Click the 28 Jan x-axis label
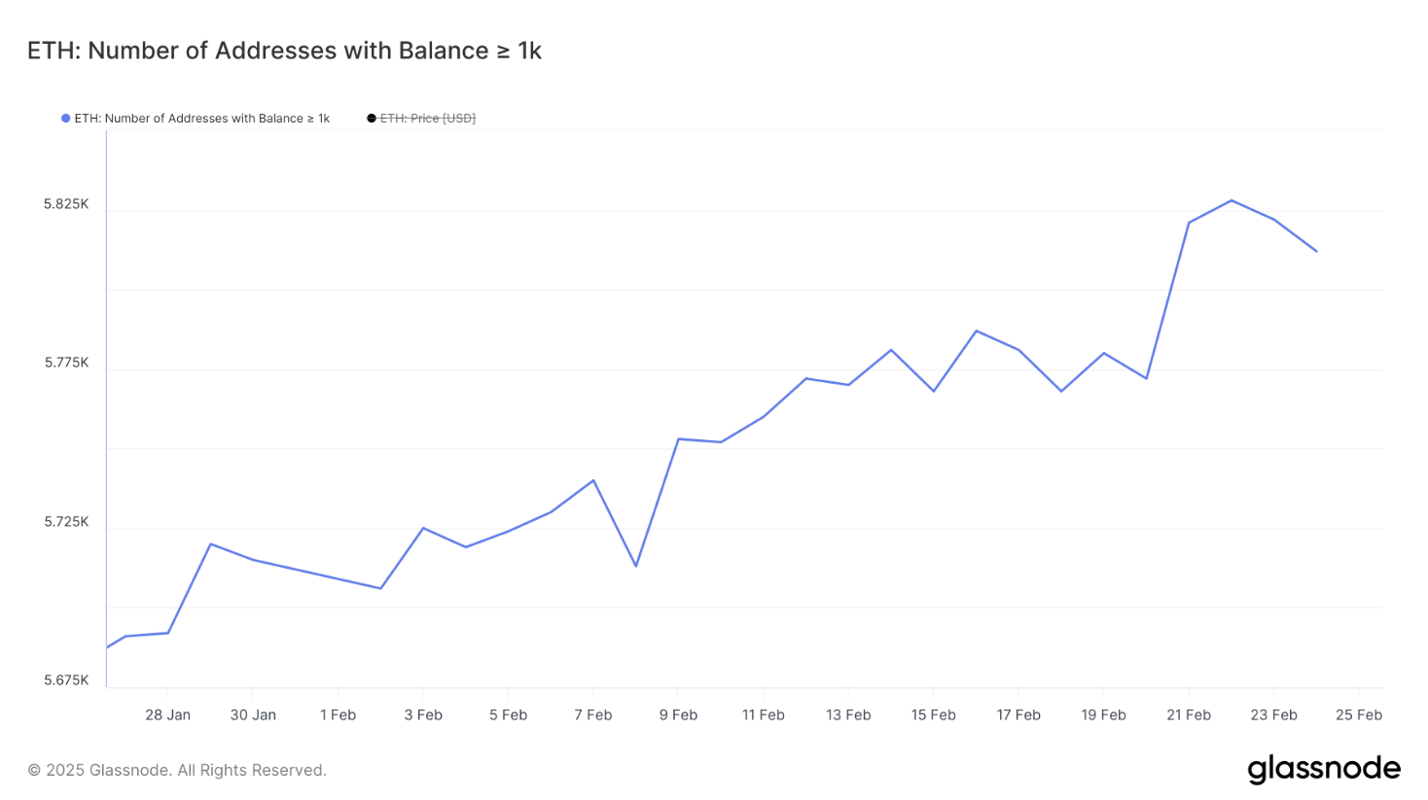Image resolution: width=1428 pixels, height=800 pixels. coord(167,714)
